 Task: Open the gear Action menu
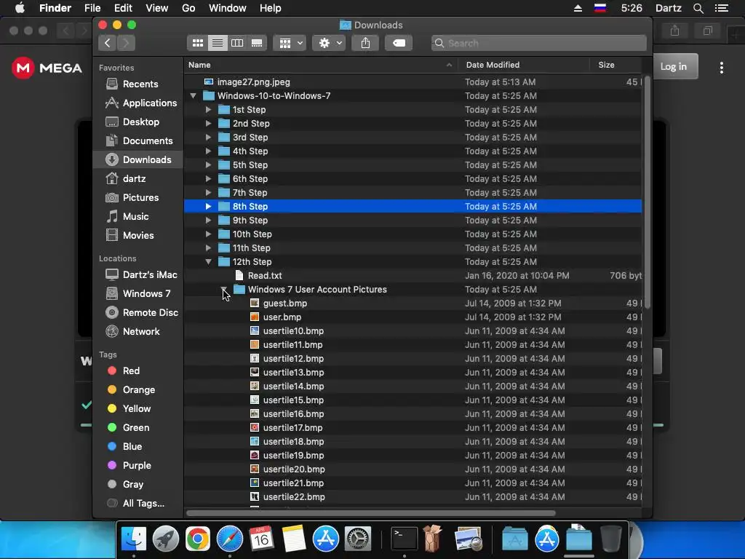pyautogui.click(x=329, y=43)
